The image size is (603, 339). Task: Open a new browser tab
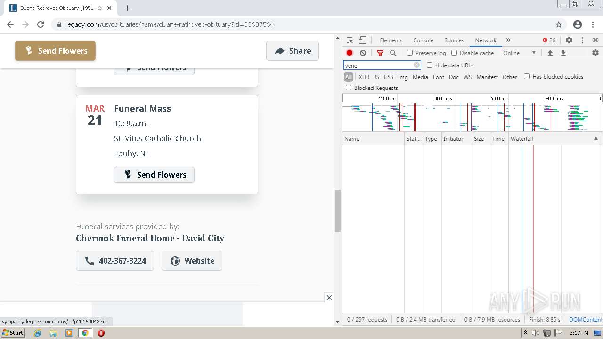click(x=127, y=8)
